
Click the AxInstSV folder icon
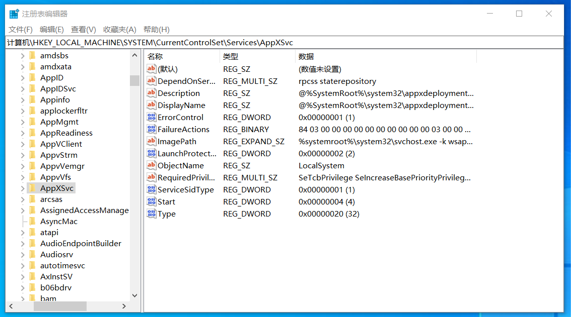pyautogui.click(x=32, y=276)
